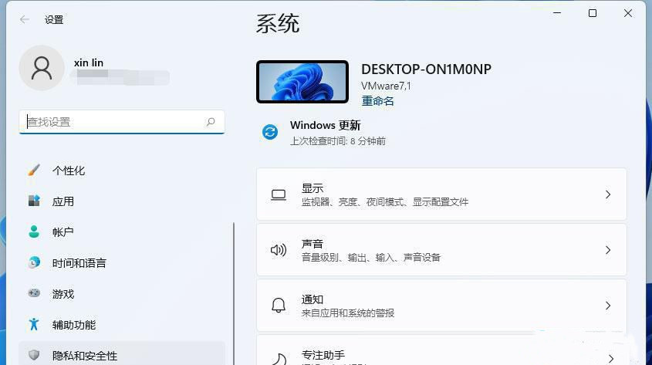Image resolution: width=652 pixels, height=365 pixels.
Task: Click the 时间和语言 globe clock icon
Action: tap(34, 262)
